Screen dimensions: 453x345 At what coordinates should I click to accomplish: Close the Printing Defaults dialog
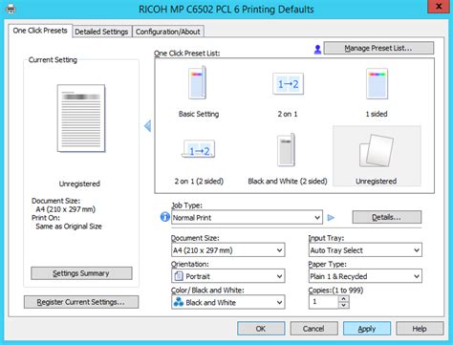(x=439, y=7)
